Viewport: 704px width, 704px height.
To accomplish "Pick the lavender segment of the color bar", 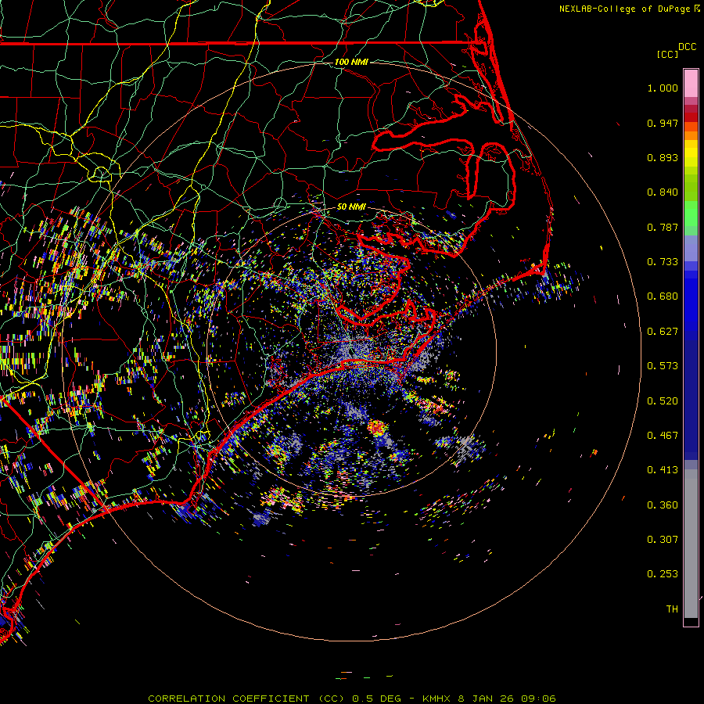I will point(691,248).
